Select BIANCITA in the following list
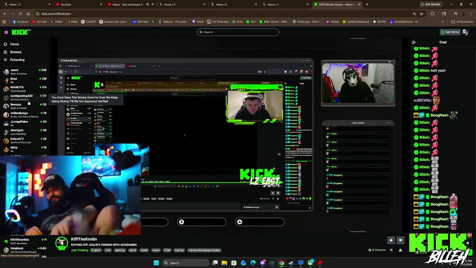476x268 pixels. click(x=25, y=89)
